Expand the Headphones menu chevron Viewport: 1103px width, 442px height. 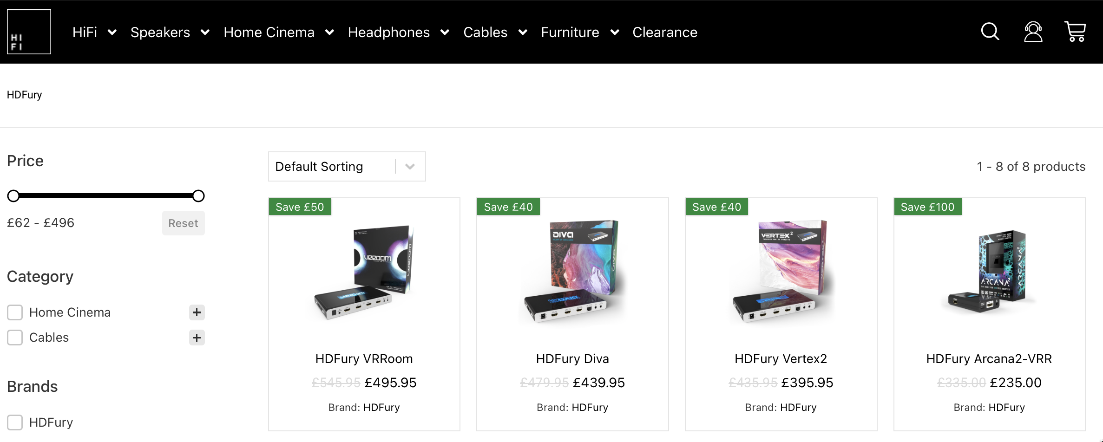(445, 32)
